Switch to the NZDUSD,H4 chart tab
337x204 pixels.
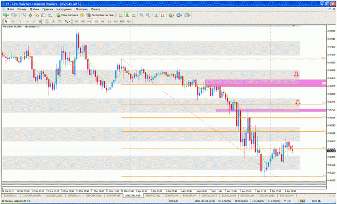pyautogui.click(x=247, y=195)
